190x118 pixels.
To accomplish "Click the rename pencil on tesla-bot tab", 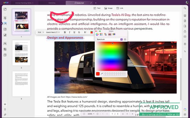I will (91, 3).
